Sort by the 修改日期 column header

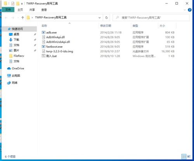tap(106, 26)
